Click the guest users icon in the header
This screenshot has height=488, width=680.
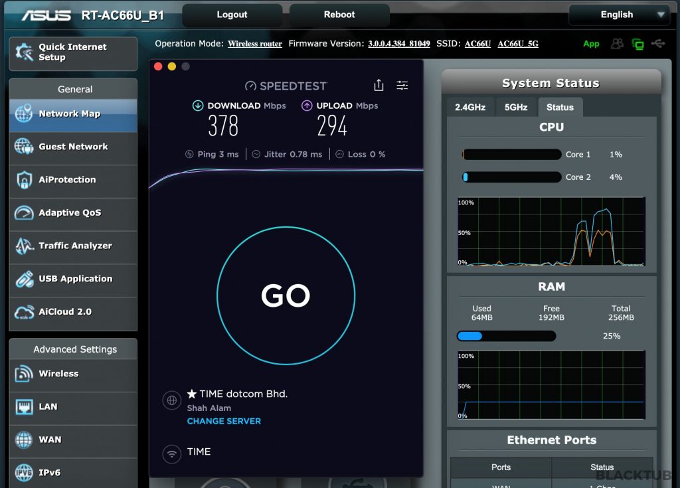point(617,44)
